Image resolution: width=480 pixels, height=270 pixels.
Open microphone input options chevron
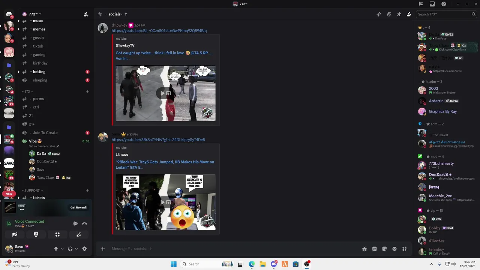(x=62, y=249)
